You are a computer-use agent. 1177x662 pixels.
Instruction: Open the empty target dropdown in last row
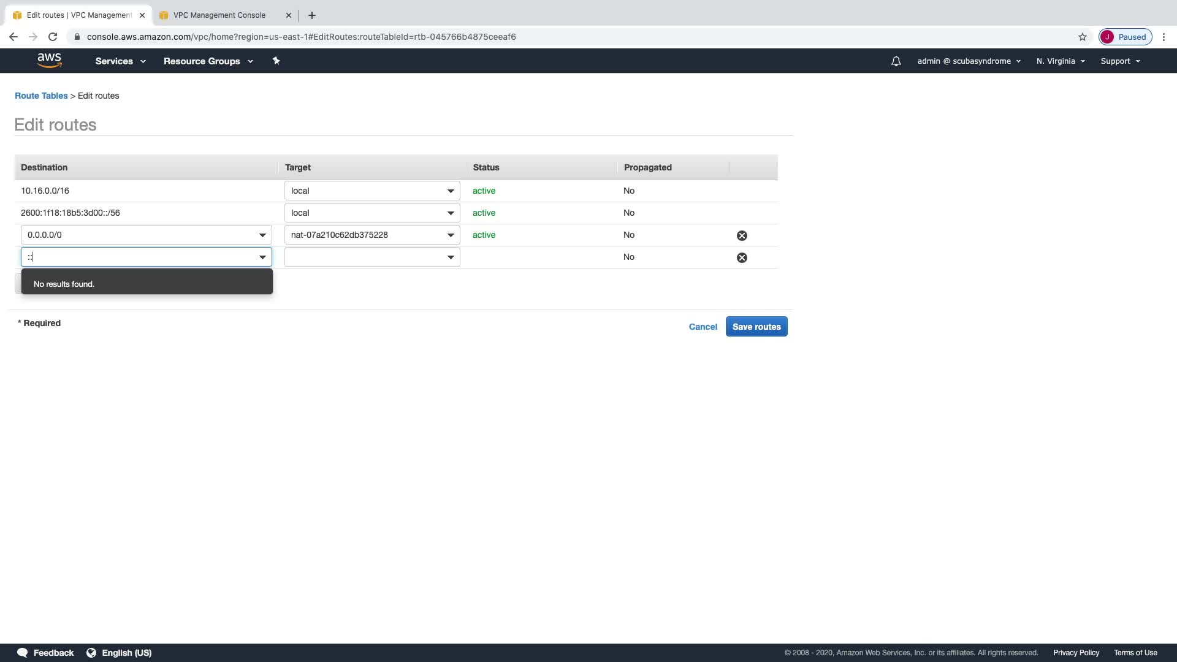tap(372, 257)
